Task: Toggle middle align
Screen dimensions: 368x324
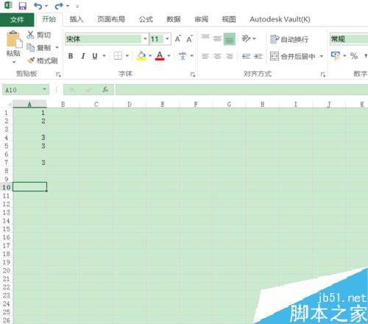Action: 217,38
